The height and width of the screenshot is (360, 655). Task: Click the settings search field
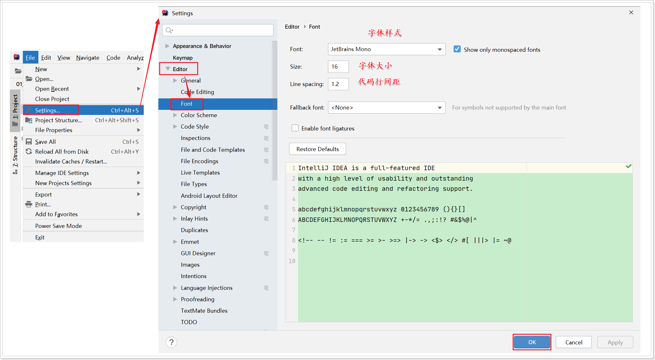point(222,30)
